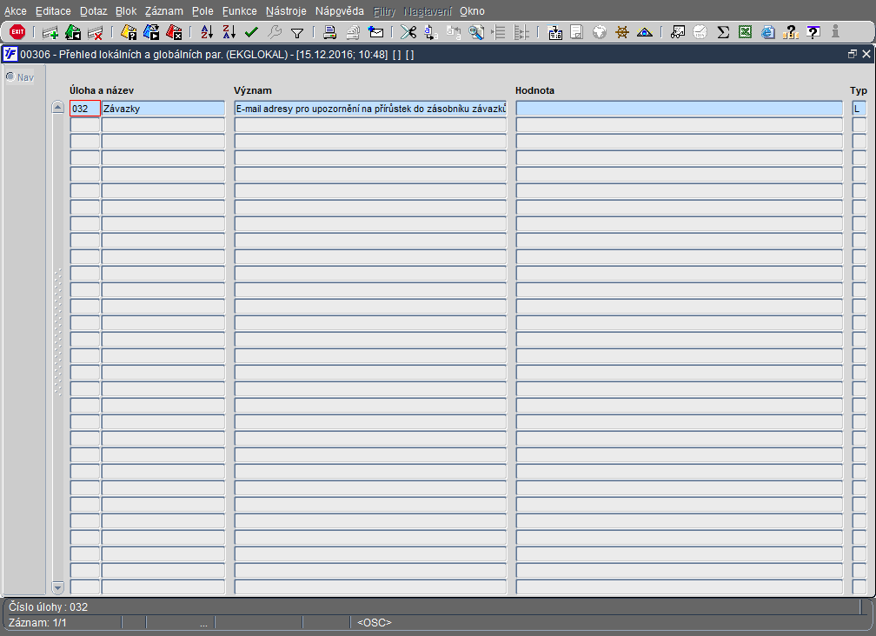Click the records scroll-up arrow button
876x636 pixels.
[58, 107]
